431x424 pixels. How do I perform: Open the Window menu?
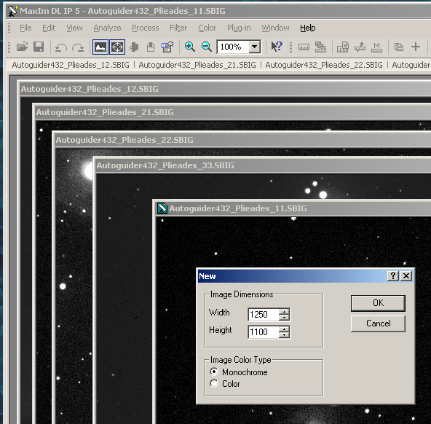(x=275, y=28)
